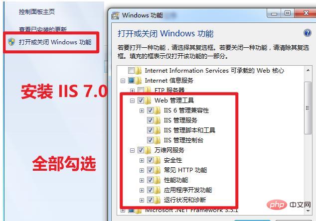Click the folder icon beside 万维网服务
Screen dimensions: 316x221
click(150, 150)
